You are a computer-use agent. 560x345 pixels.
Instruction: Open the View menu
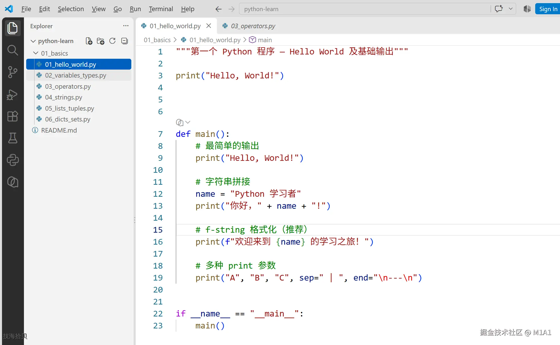[99, 9]
